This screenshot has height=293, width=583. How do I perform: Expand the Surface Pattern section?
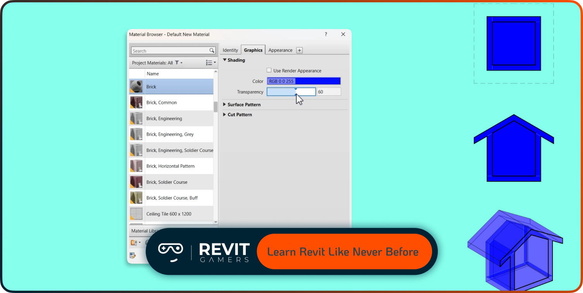pos(225,104)
